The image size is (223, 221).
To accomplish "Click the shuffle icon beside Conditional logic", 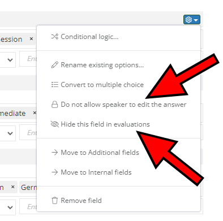I will [x=55, y=37].
